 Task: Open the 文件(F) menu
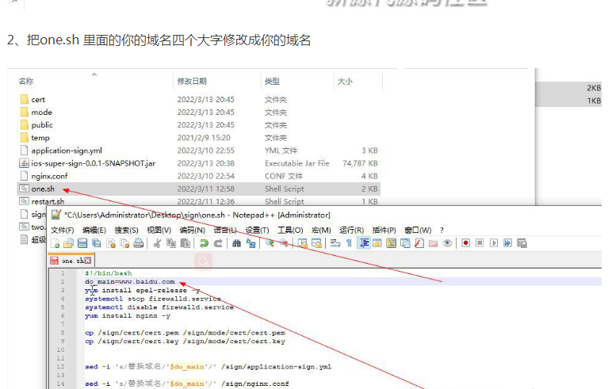click(x=62, y=230)
